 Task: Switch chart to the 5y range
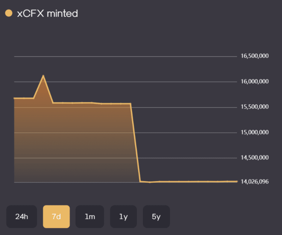click(x=156, y=217)
